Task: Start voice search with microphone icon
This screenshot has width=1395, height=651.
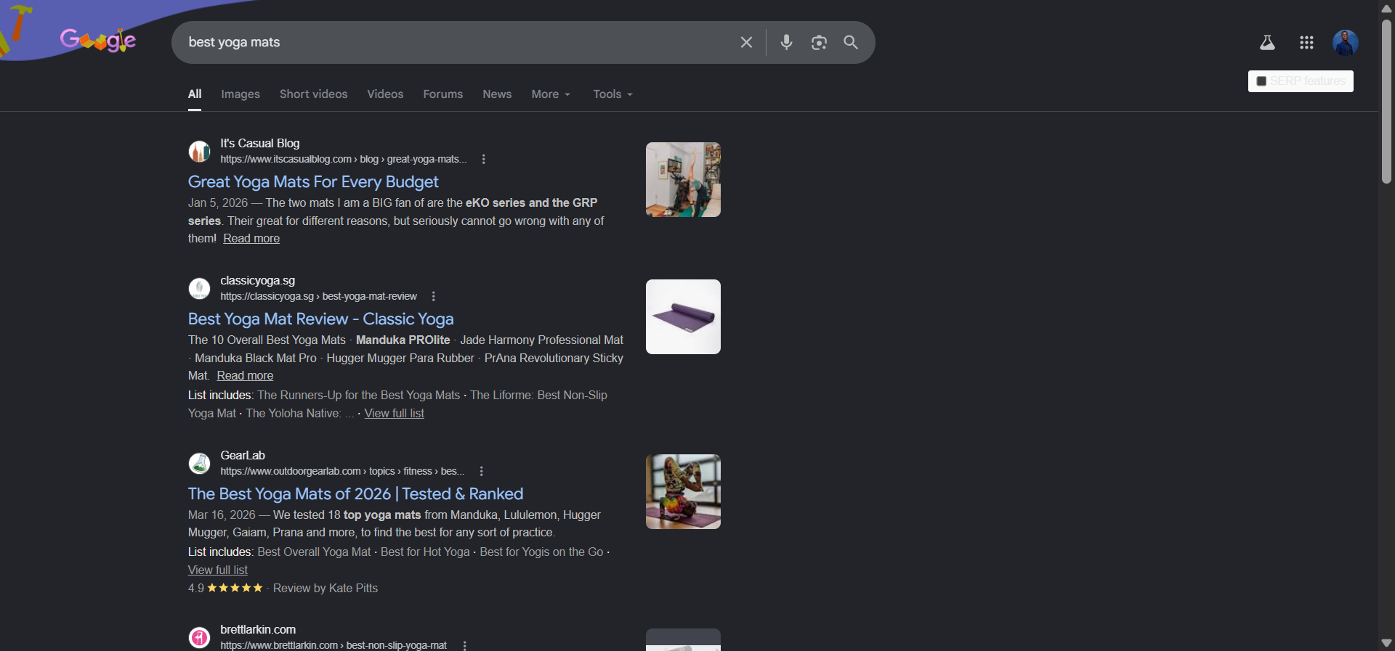Action: (x=786, y=42)
